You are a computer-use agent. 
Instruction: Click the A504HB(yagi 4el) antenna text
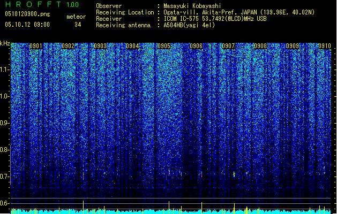[189, 25]
